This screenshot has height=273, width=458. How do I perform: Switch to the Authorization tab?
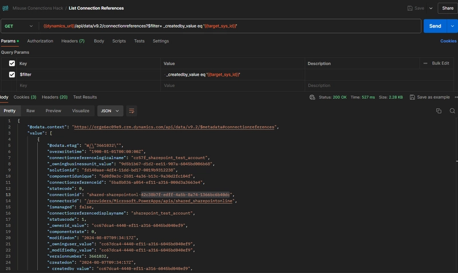click(40, 41)
